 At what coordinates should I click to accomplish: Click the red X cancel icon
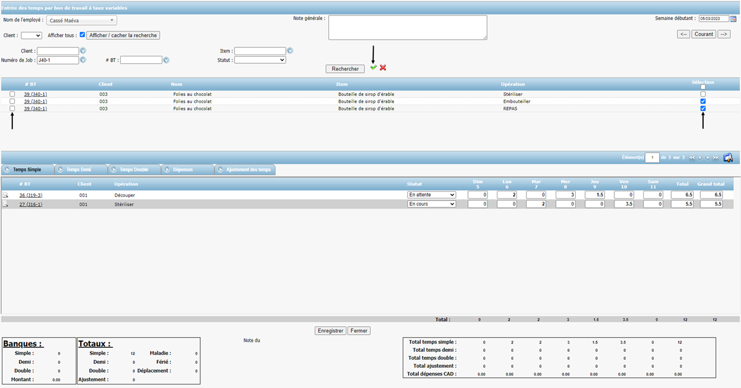click(383, 68)
